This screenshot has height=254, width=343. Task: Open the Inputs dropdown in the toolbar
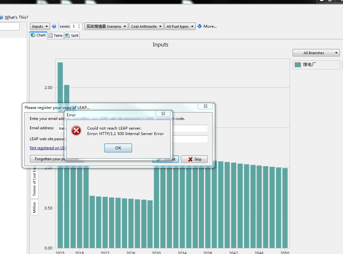pyautogui.click(x=40, y=26)
